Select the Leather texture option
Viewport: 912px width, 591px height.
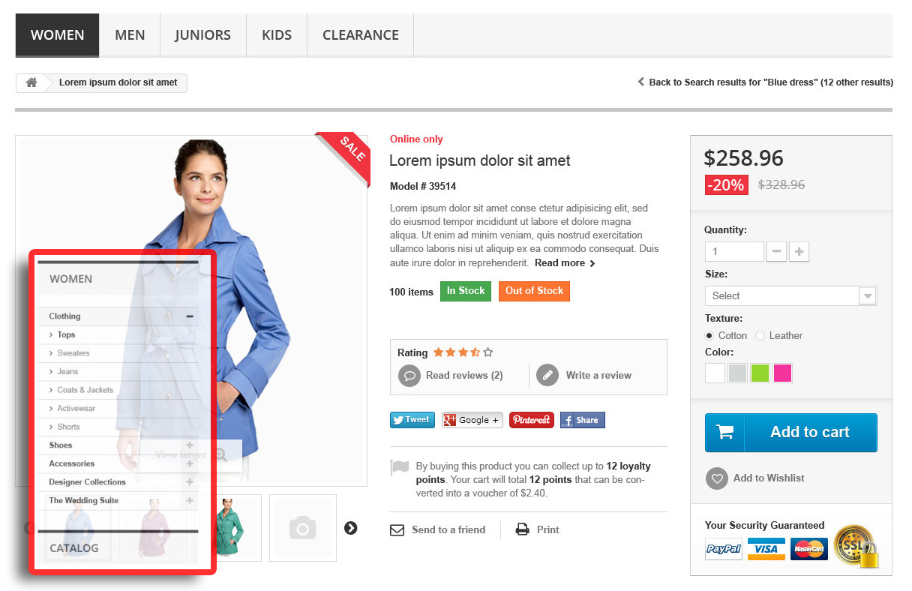coord(760,335)
